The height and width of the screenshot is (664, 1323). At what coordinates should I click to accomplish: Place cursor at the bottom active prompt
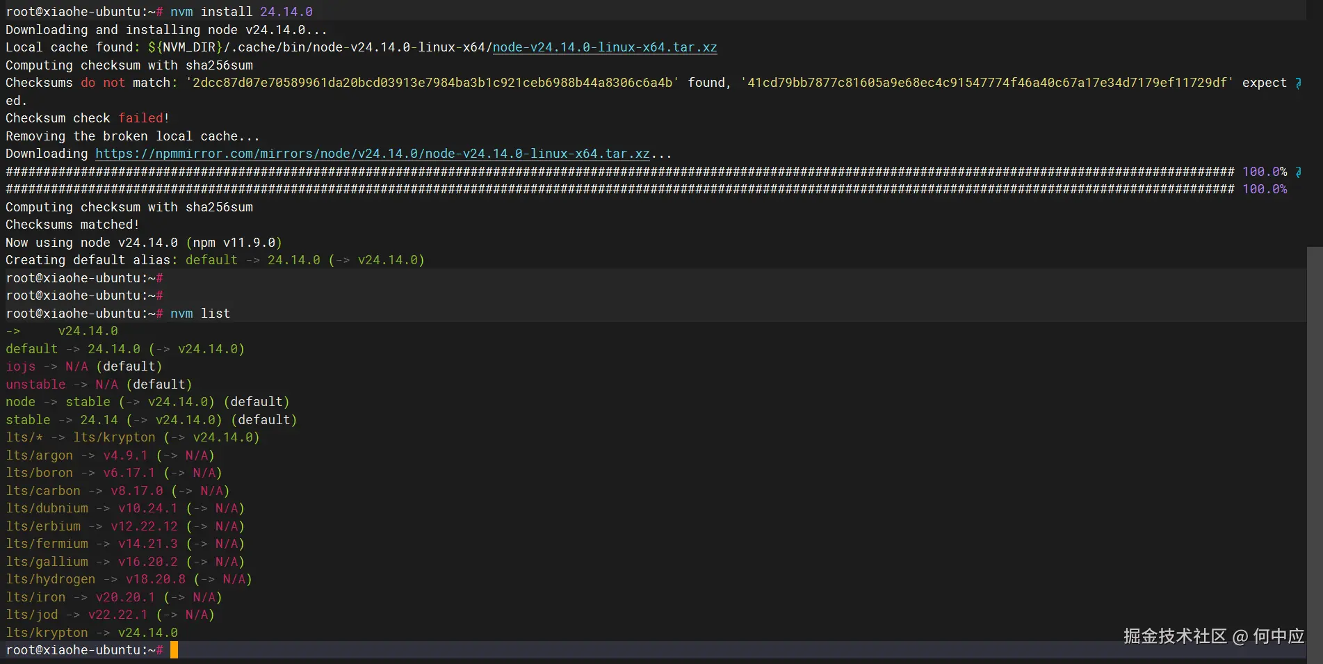[x=174, y=650]
